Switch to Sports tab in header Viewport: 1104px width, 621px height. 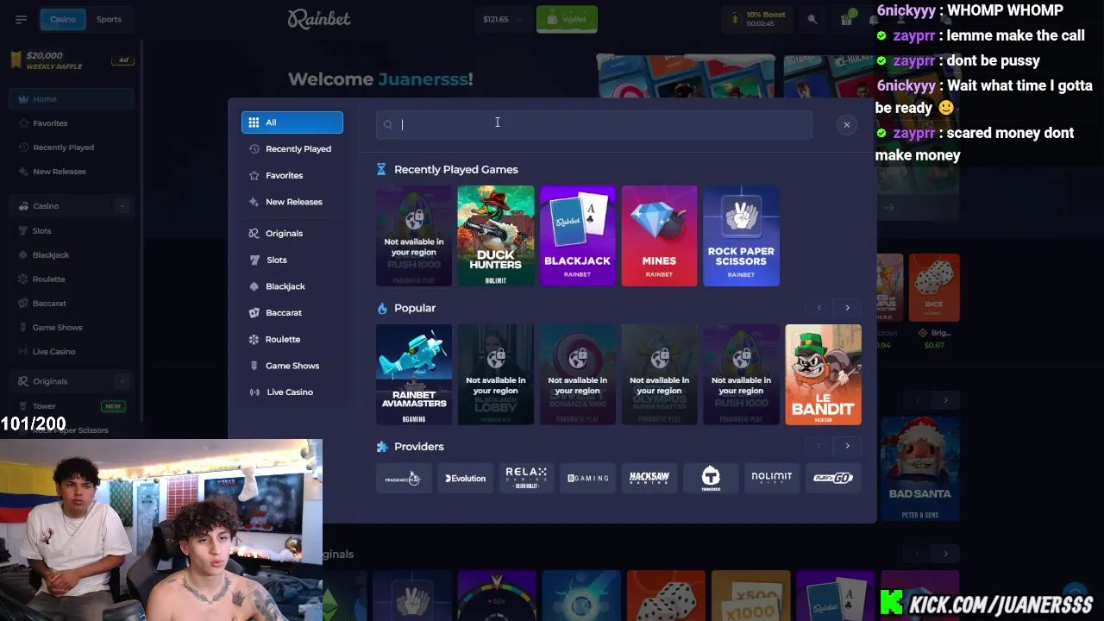109,19
